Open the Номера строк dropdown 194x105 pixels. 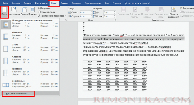tap(47, 12)
